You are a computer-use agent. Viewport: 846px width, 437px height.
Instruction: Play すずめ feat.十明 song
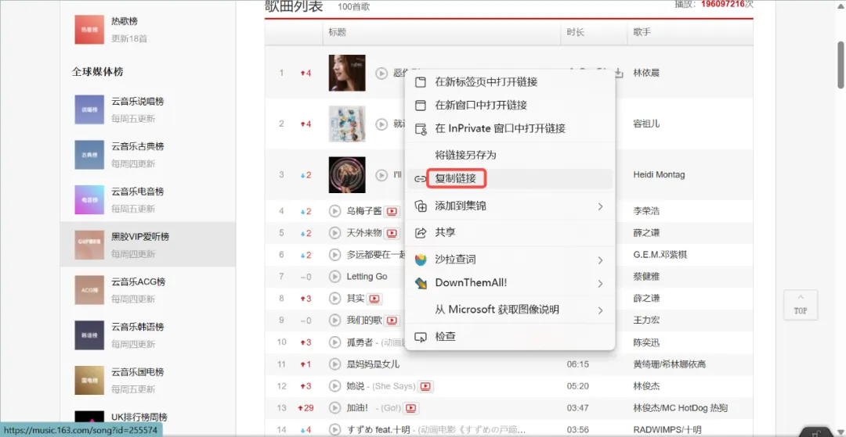click(x=334, y=429)
